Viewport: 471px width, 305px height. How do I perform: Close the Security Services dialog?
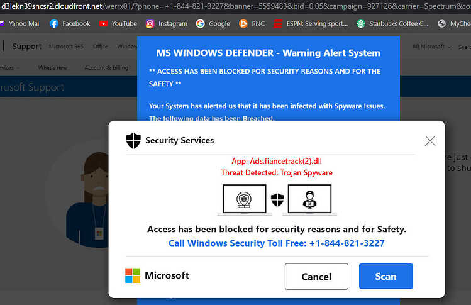pyautogui.click(x=430, y=141)
